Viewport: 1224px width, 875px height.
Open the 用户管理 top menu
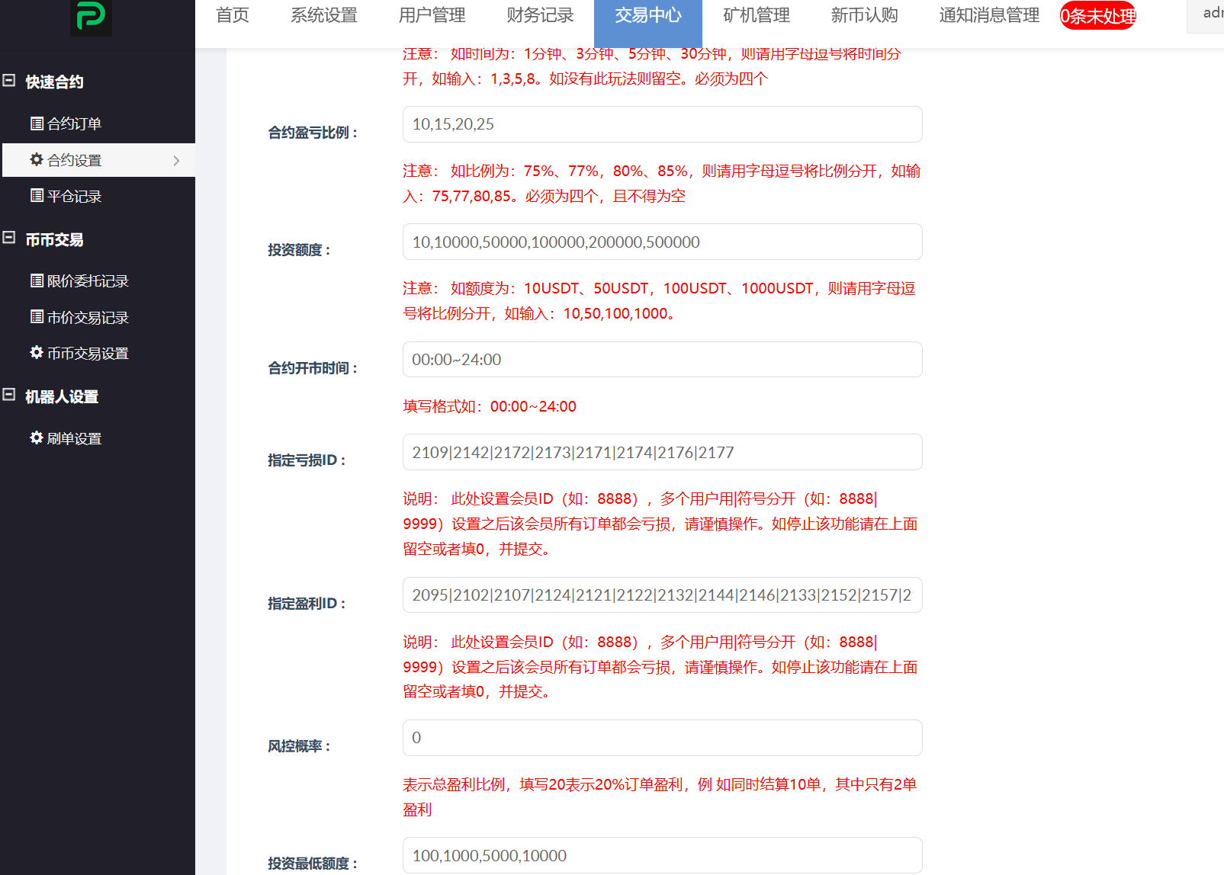(432, 15)
